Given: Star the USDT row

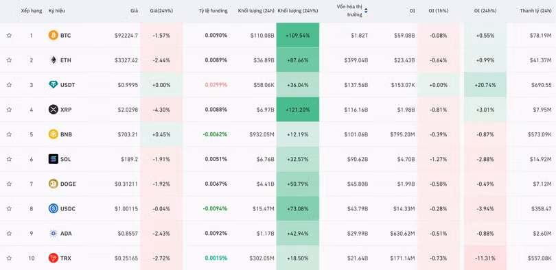Looking at the screenshot, I should click(9, 85).
